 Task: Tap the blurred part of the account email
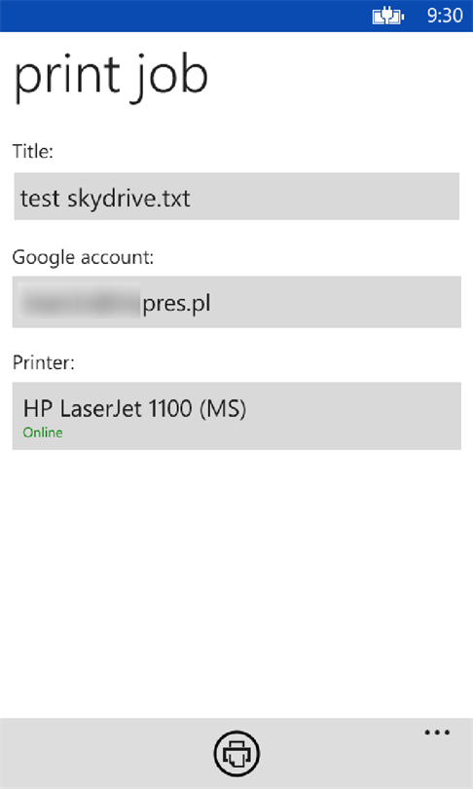pyautogui.click(x=80, y=301)
